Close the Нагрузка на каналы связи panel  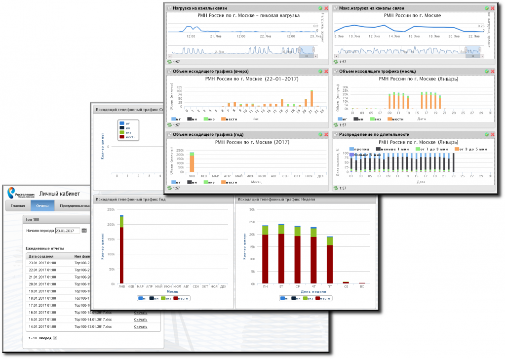326,8
